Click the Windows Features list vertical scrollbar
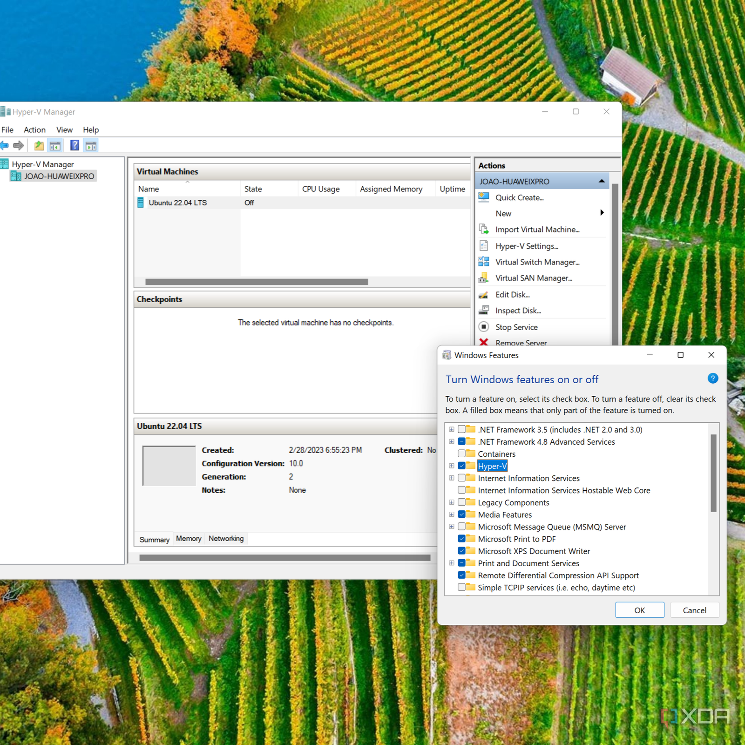This screenshot has width=745, height=745. [x=713, y=473]
